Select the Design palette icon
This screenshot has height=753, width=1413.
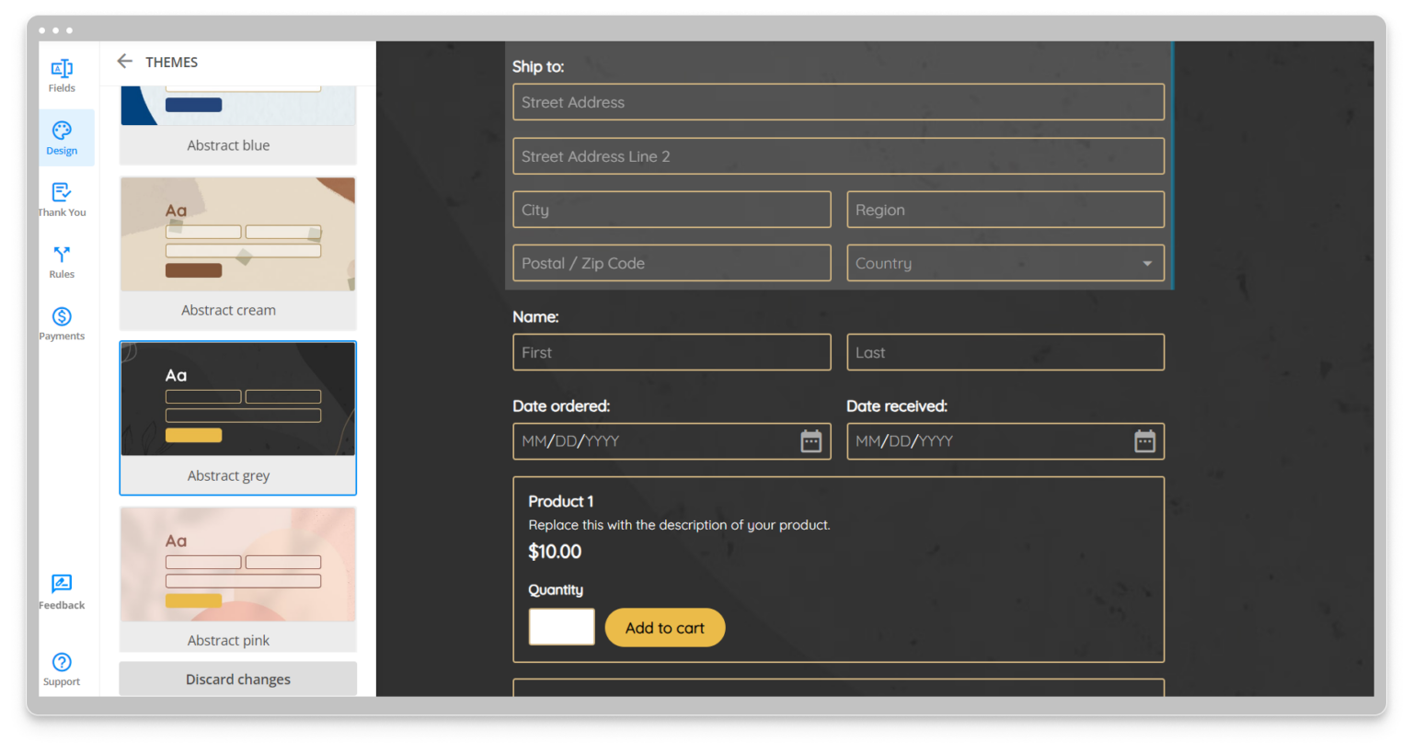click(x=62, y=138)
